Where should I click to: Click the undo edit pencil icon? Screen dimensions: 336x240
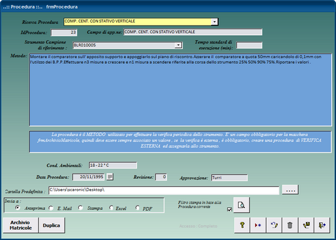click(274, 225)
